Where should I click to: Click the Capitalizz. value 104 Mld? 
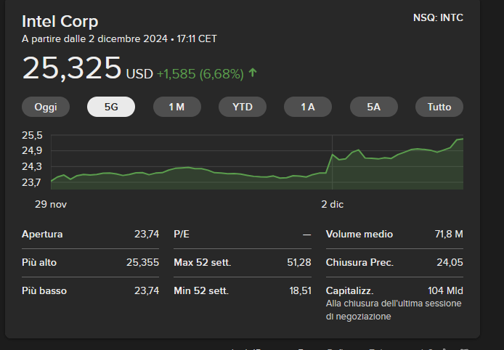coord(445,291)
